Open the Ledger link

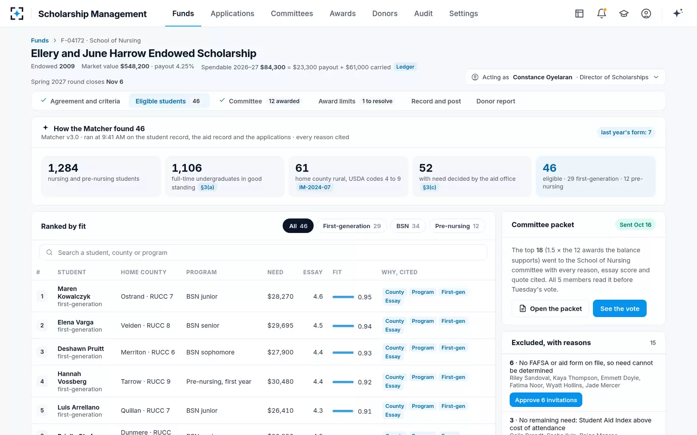405,67
